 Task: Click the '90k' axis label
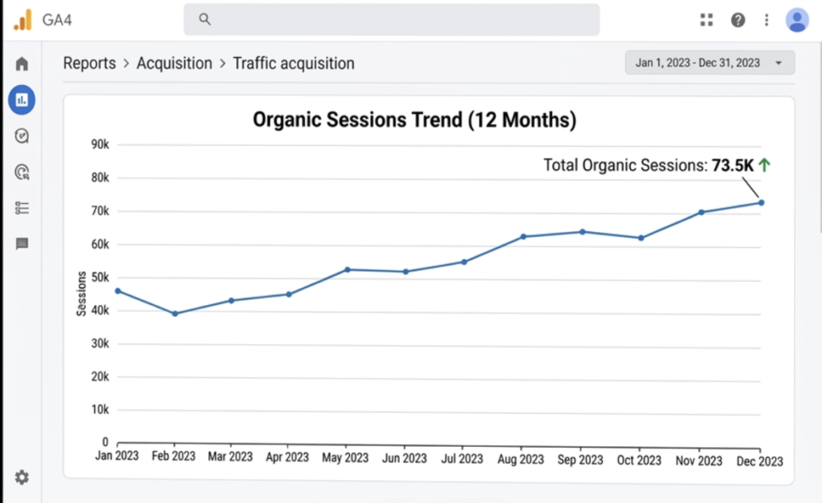point(100,144)
